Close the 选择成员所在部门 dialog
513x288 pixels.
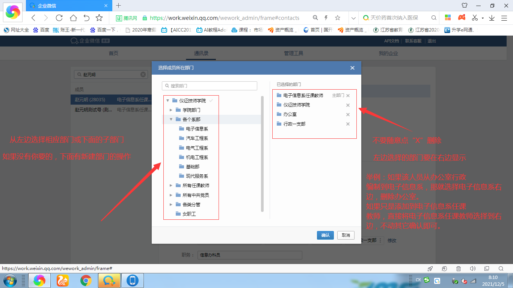click(x=352, y=68)
